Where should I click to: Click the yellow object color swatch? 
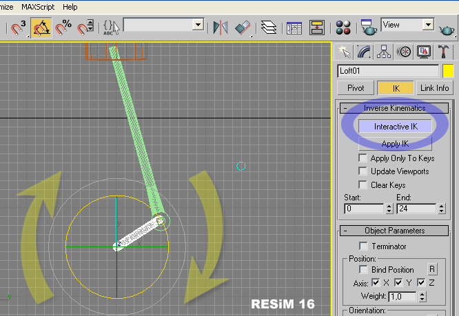pos(447,71)
